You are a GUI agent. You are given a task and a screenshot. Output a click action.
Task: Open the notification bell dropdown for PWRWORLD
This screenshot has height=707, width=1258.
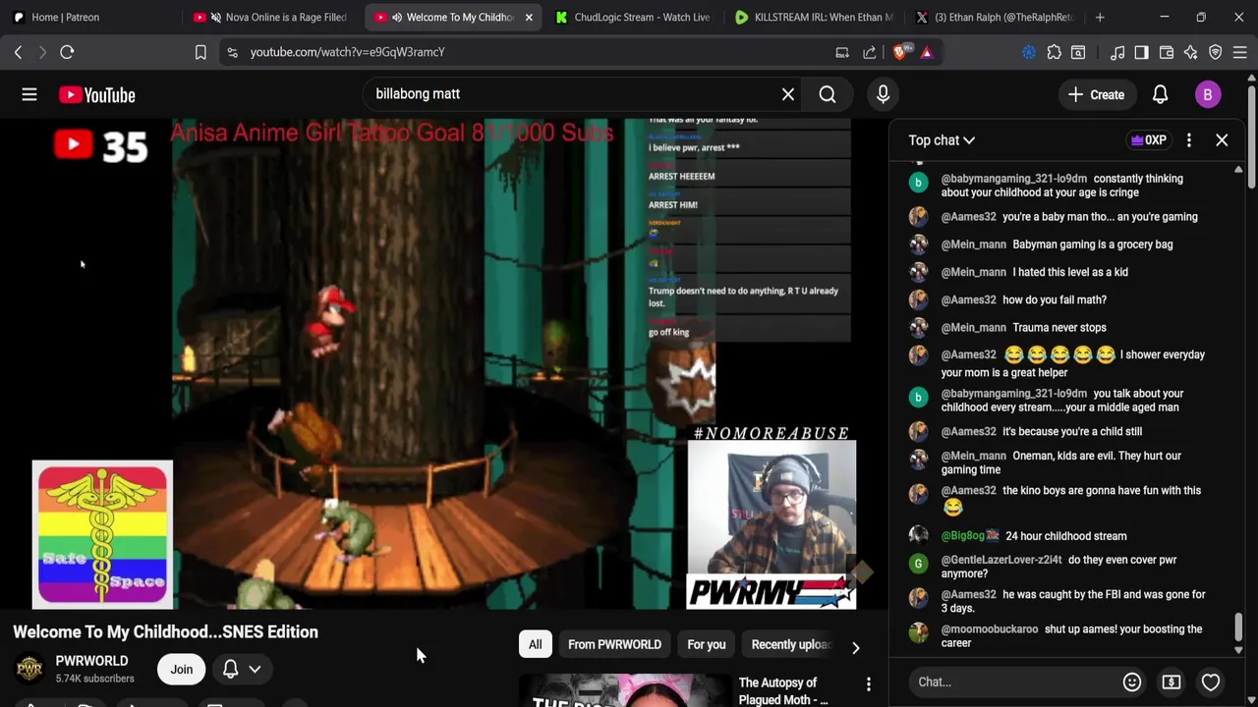pyautogui.click(x=241, y=670)
